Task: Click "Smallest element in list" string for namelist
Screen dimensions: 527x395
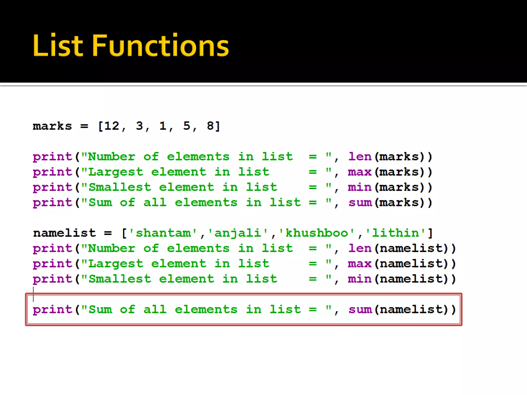Action: point(183,279)
